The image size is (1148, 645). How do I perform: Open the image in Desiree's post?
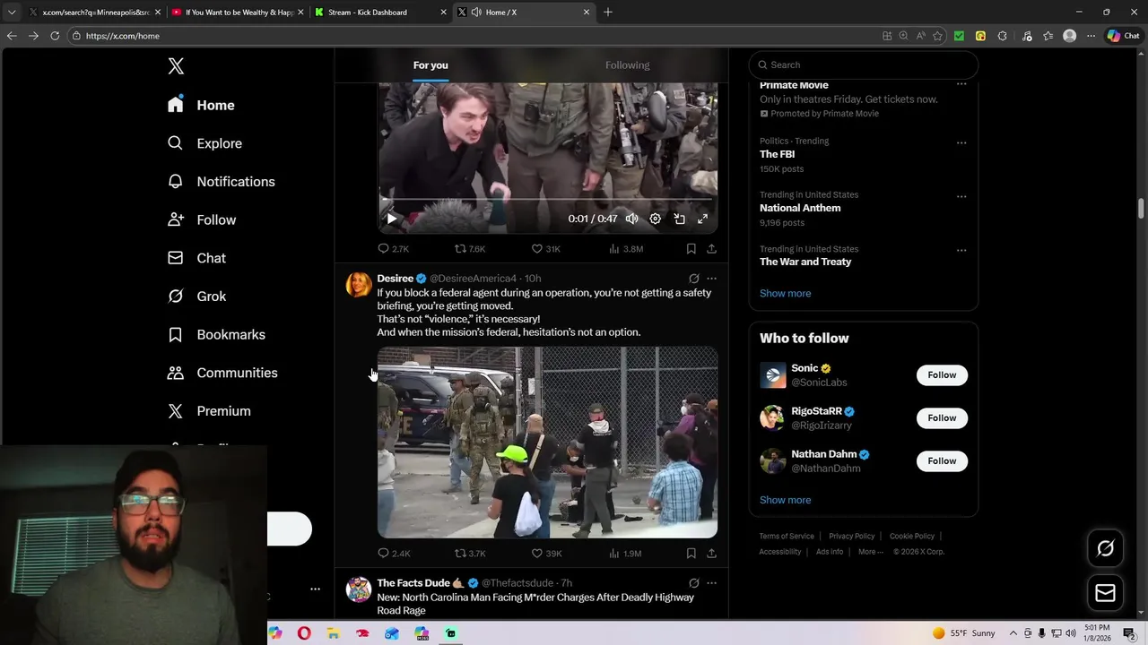coord(547,443)
